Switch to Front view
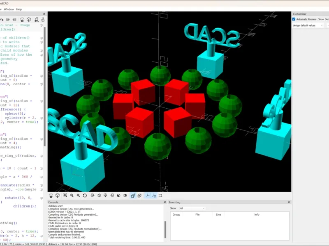The image size is (329, 246). tap(118, 196)
